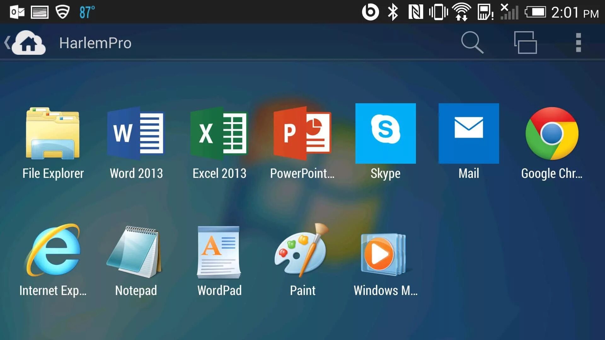Tap the search magnifier icon

click(x=472, y=42)
